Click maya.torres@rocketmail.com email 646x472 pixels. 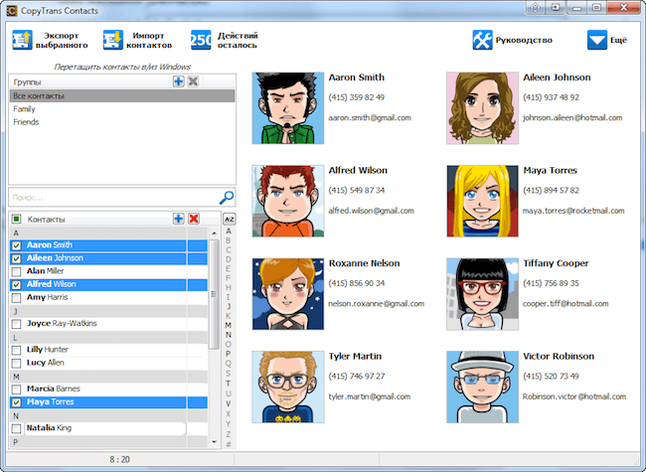pyautogui.click(x=573, y=211)
